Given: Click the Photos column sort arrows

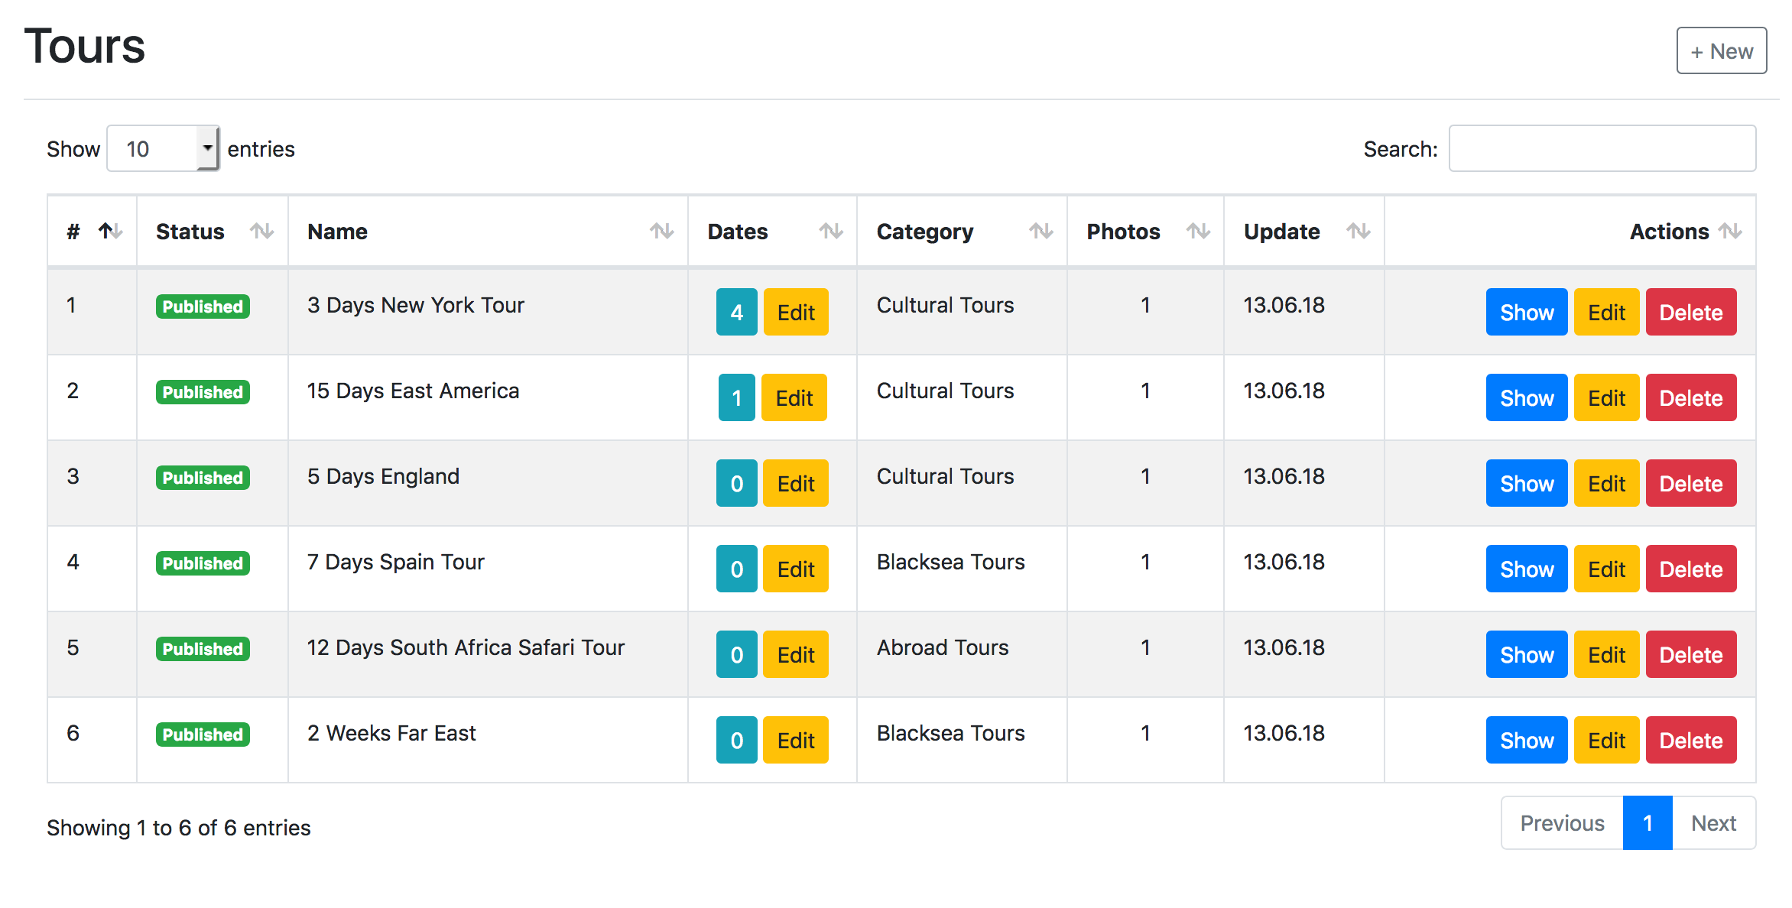Looking at the screenshot, I should (1198, 231).
